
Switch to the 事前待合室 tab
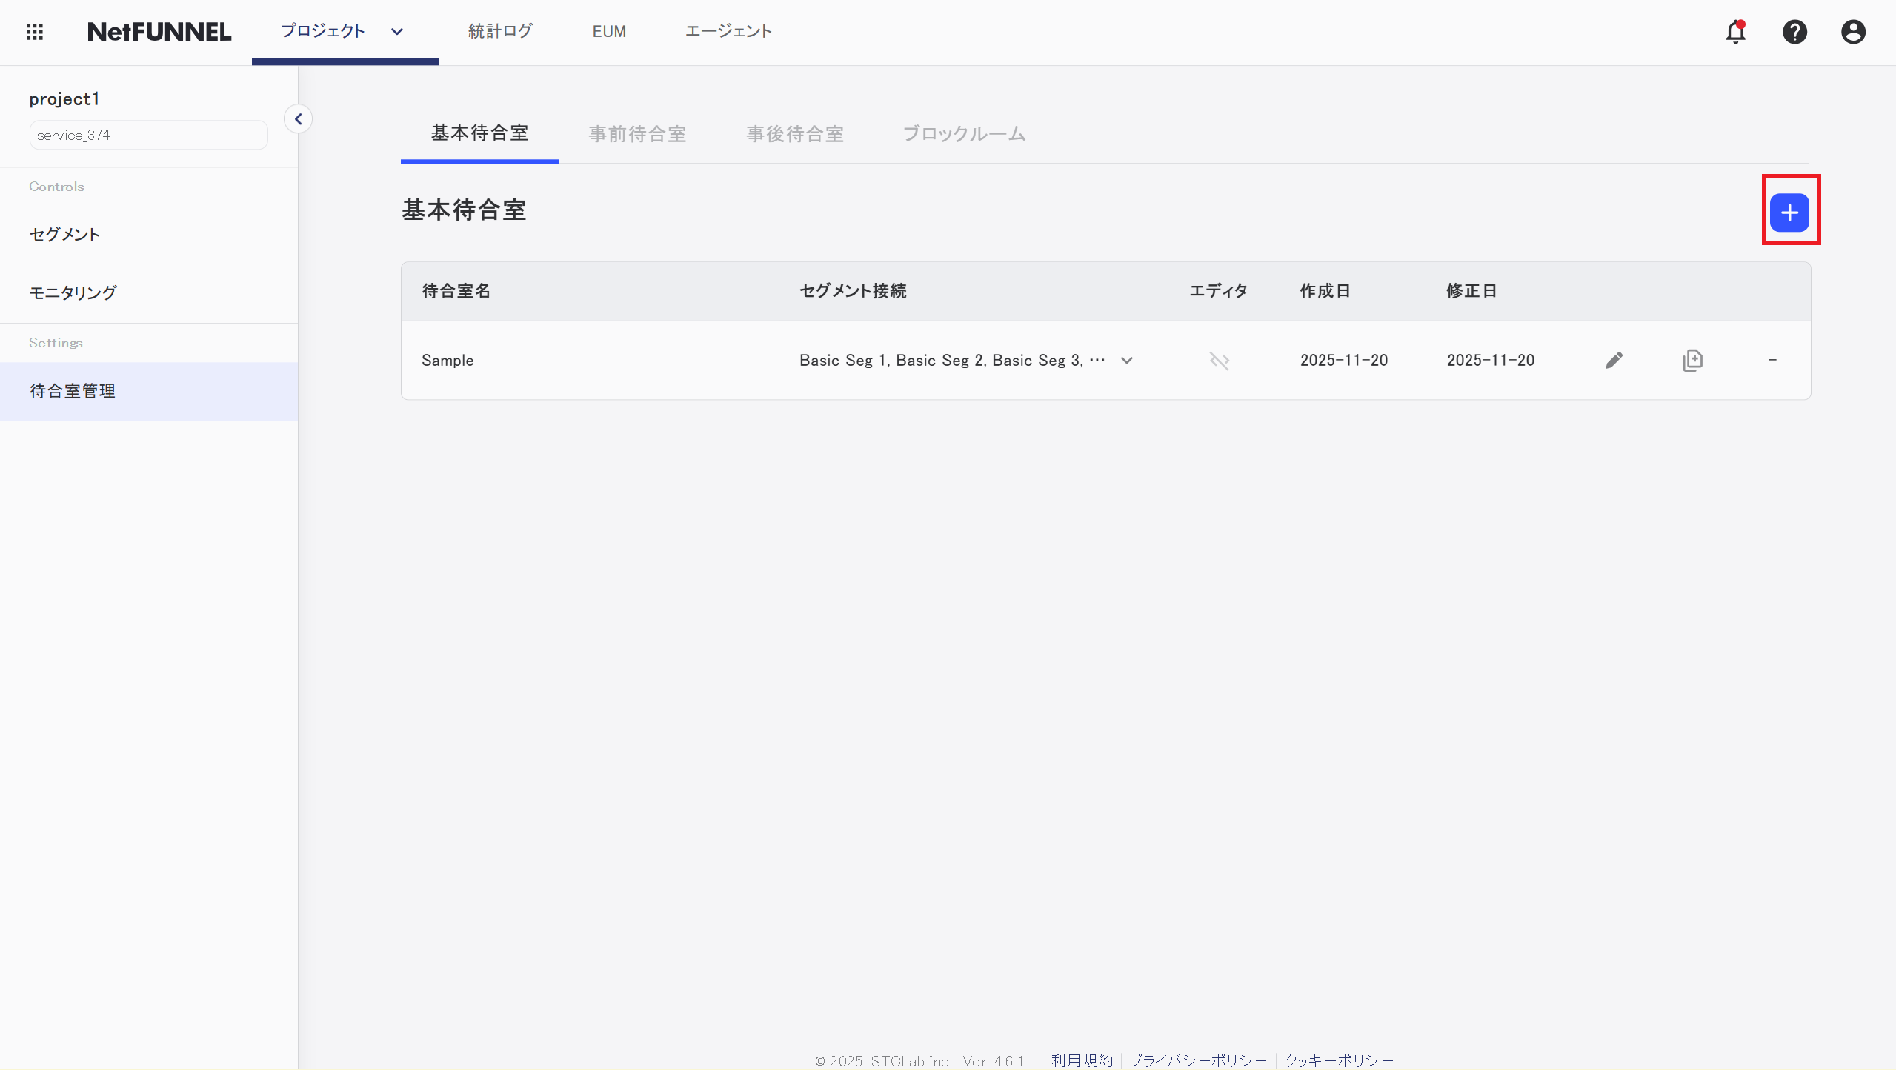point(636,134)
